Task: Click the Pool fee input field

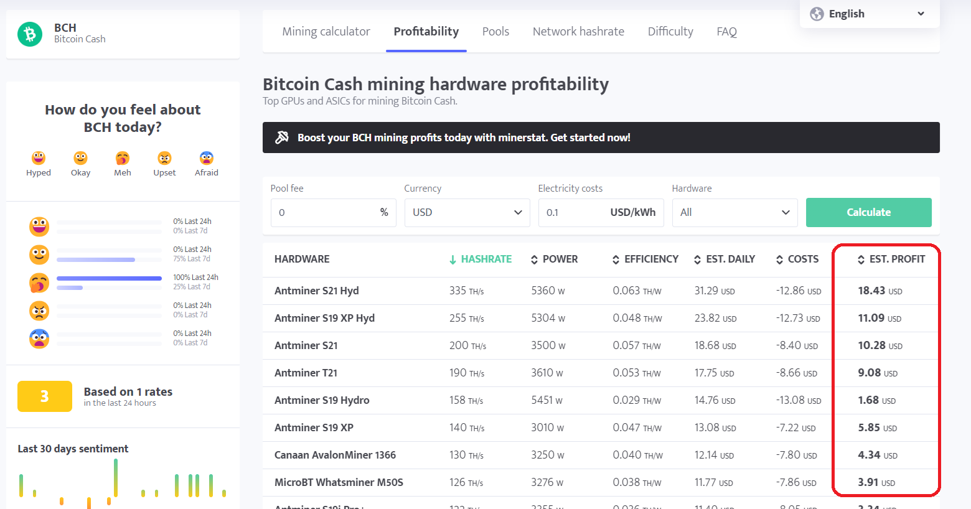Action: 333,212
